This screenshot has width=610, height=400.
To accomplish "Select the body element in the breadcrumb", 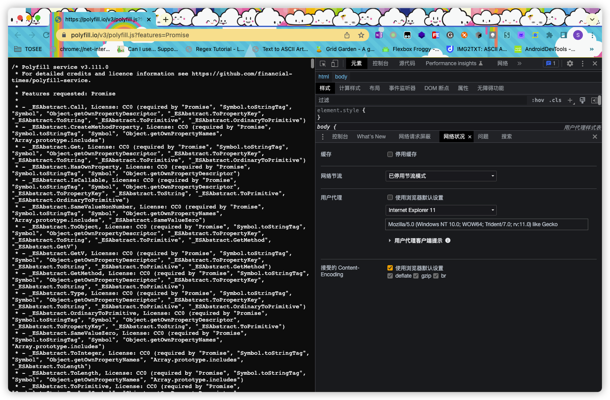I will [341, 76].
